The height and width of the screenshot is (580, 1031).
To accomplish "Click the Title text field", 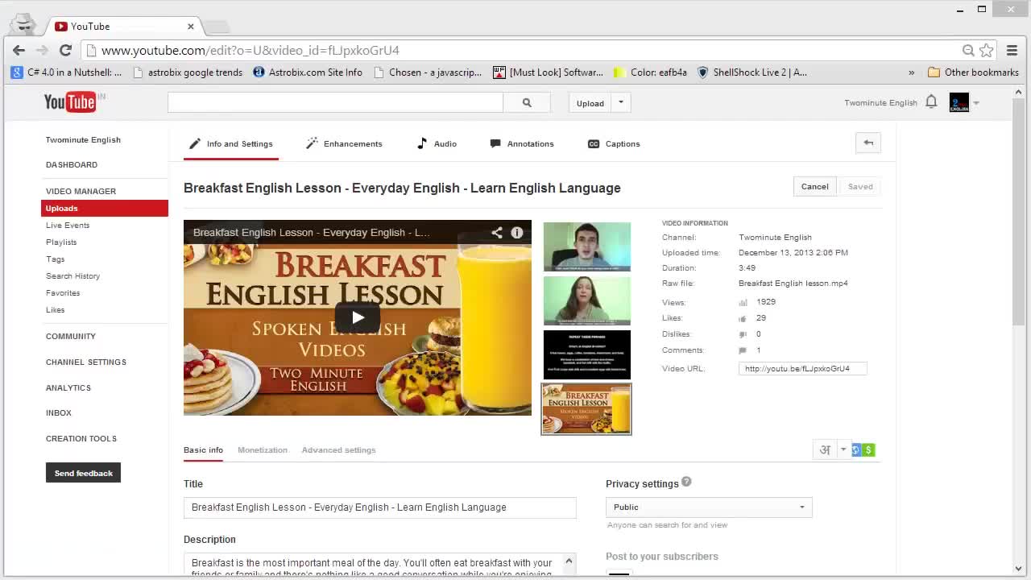I will [380, 507].
